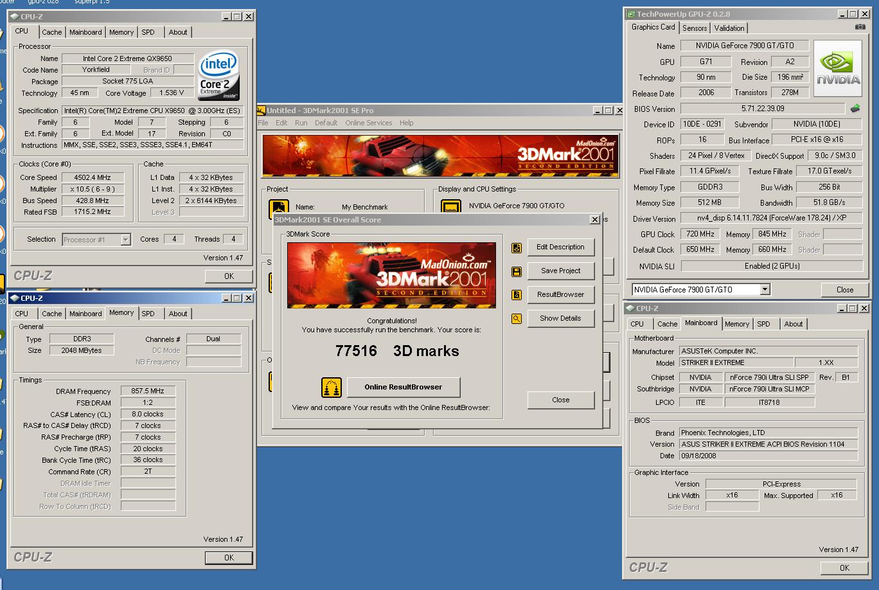Screen dimensions: 879x590
Task: Open the Edit menu in 3DMark2001
Action: point(281,123)
